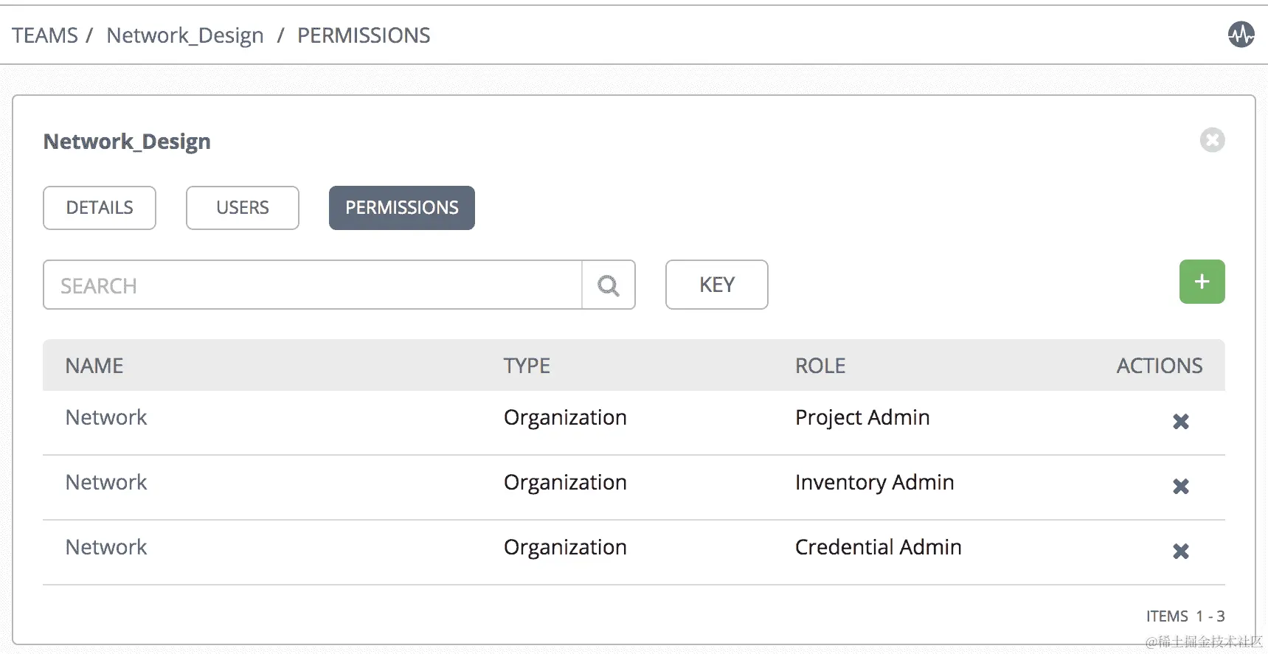Open Network_Design breadcrumb link
The width and height of the screenshot is (1268, 654).
click(184, 35)
